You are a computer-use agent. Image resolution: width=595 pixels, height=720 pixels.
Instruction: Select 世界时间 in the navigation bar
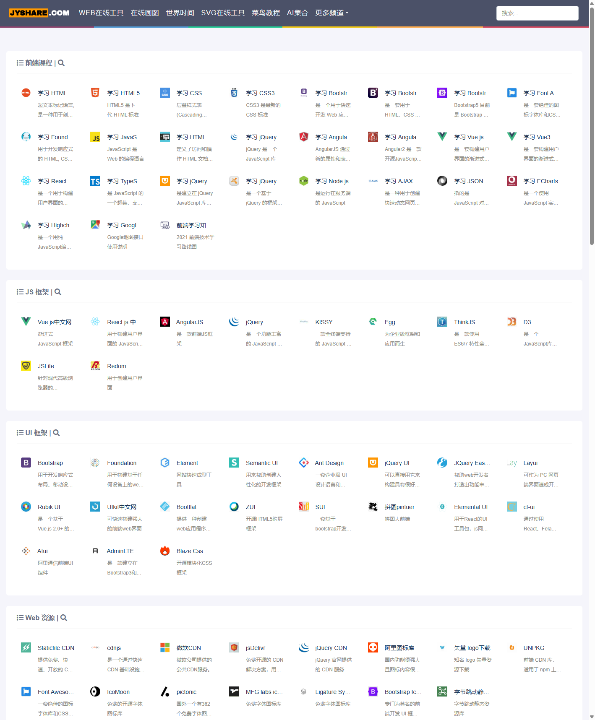click(180, 13)
